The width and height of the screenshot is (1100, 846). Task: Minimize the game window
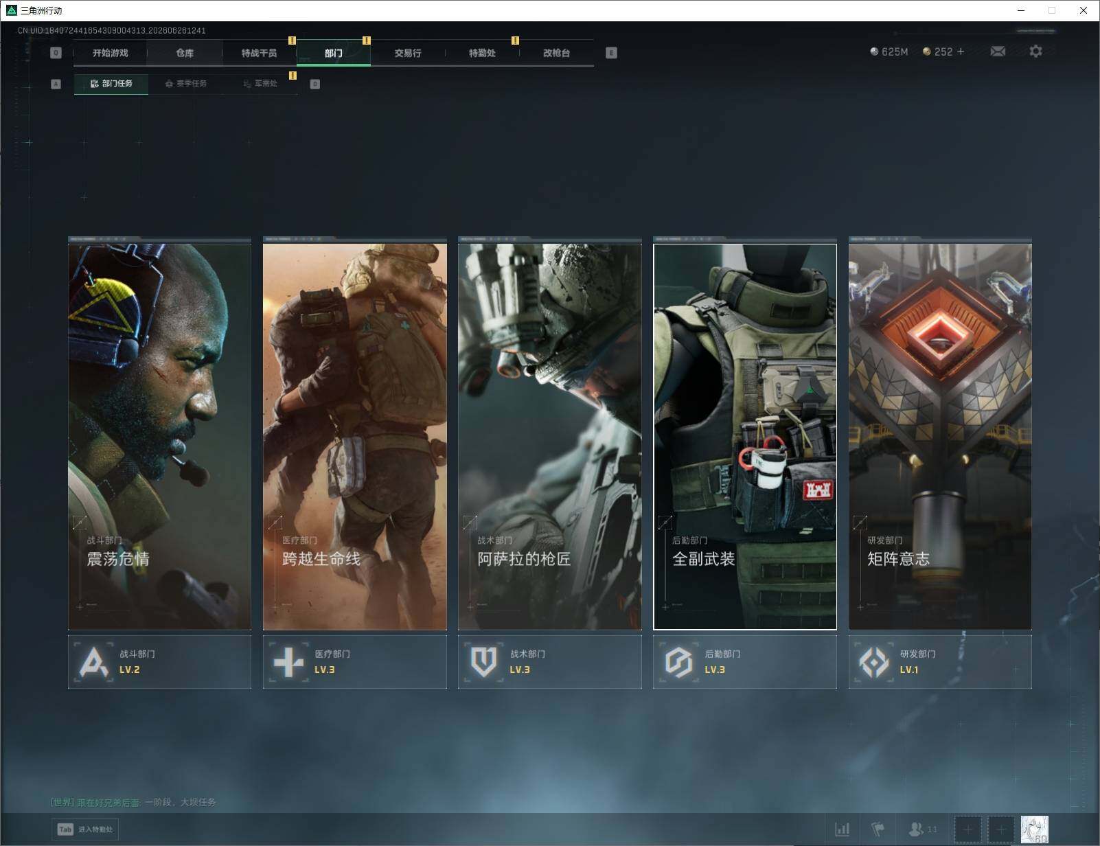tap(1021, 10)
